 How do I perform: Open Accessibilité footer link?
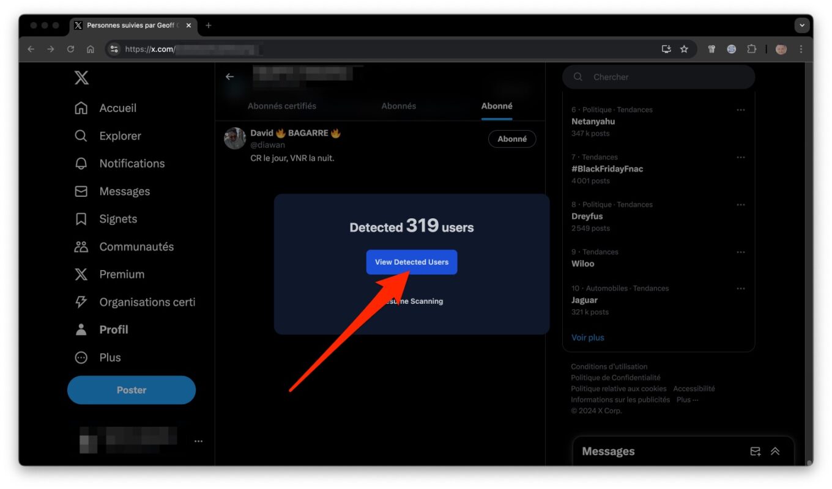[694, 389]
